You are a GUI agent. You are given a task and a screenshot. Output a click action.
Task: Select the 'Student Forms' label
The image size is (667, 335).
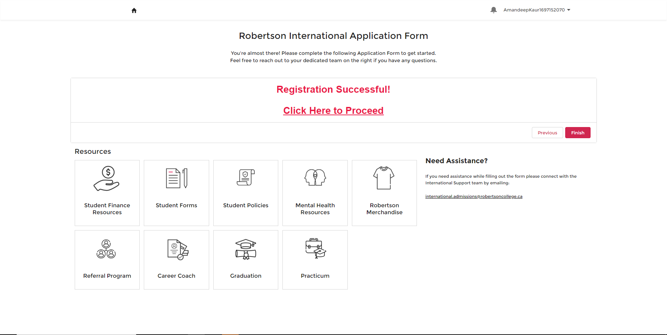pos(176,205)
